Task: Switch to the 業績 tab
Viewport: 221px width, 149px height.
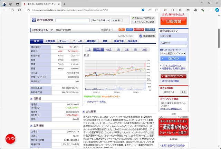Action: click(x=105, y=41)
